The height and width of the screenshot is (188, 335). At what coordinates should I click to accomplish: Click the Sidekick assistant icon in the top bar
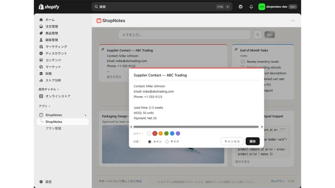(x=240, y=7)
